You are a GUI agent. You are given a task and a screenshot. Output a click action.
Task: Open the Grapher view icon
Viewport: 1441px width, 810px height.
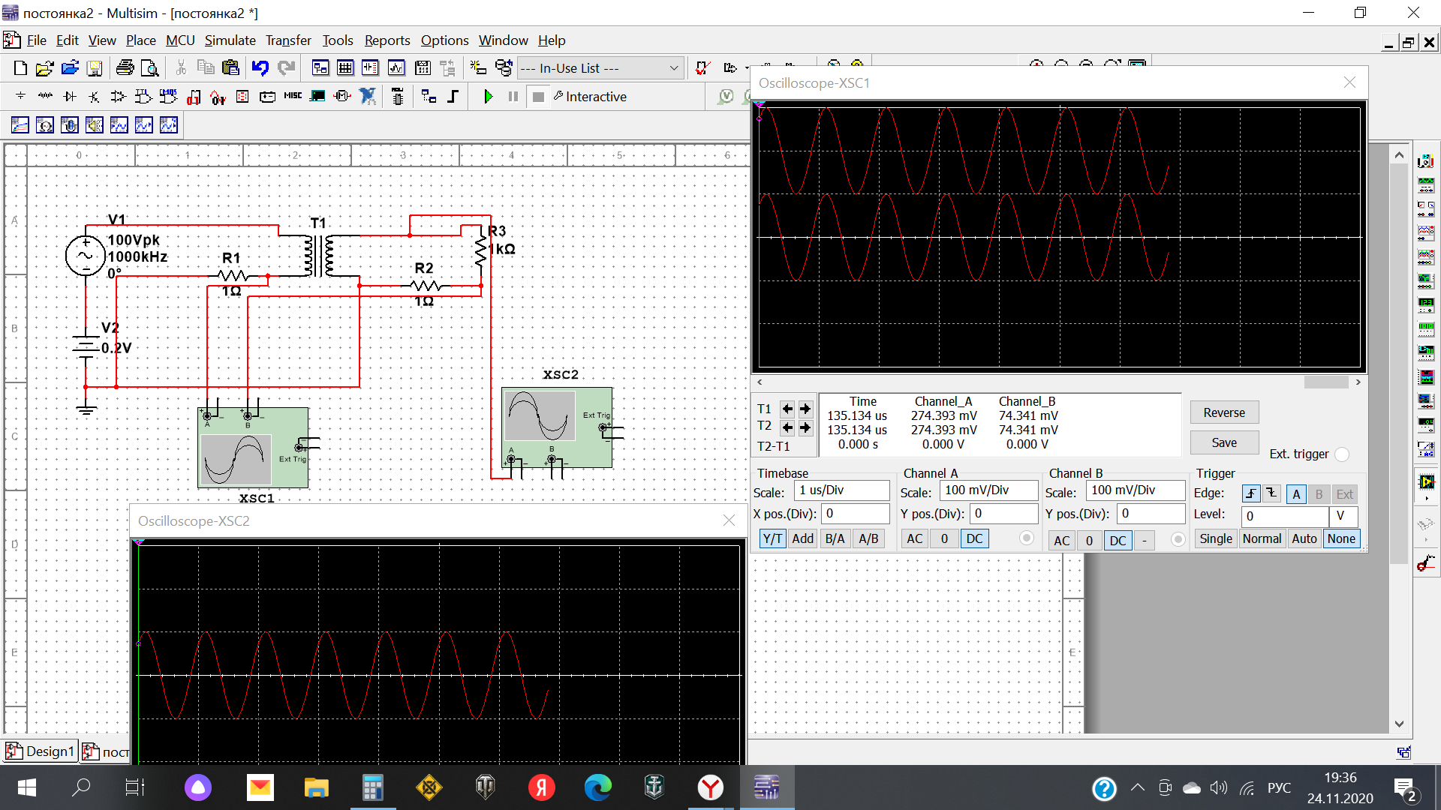pos(396,68)
